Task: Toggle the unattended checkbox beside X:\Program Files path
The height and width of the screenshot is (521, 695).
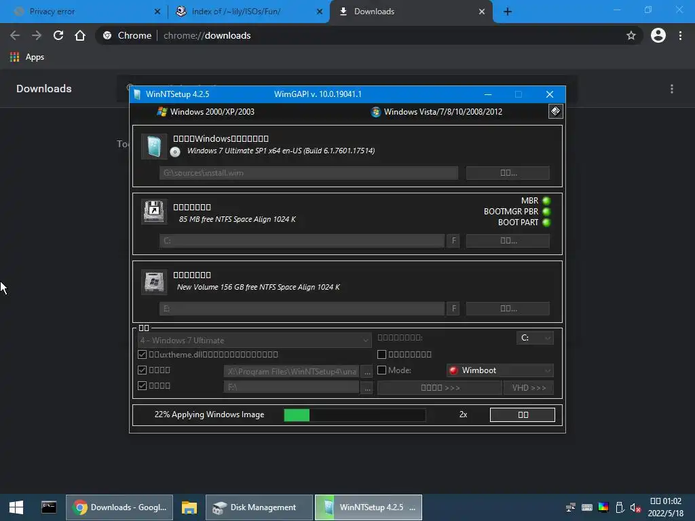Action: tap(143, 370)
